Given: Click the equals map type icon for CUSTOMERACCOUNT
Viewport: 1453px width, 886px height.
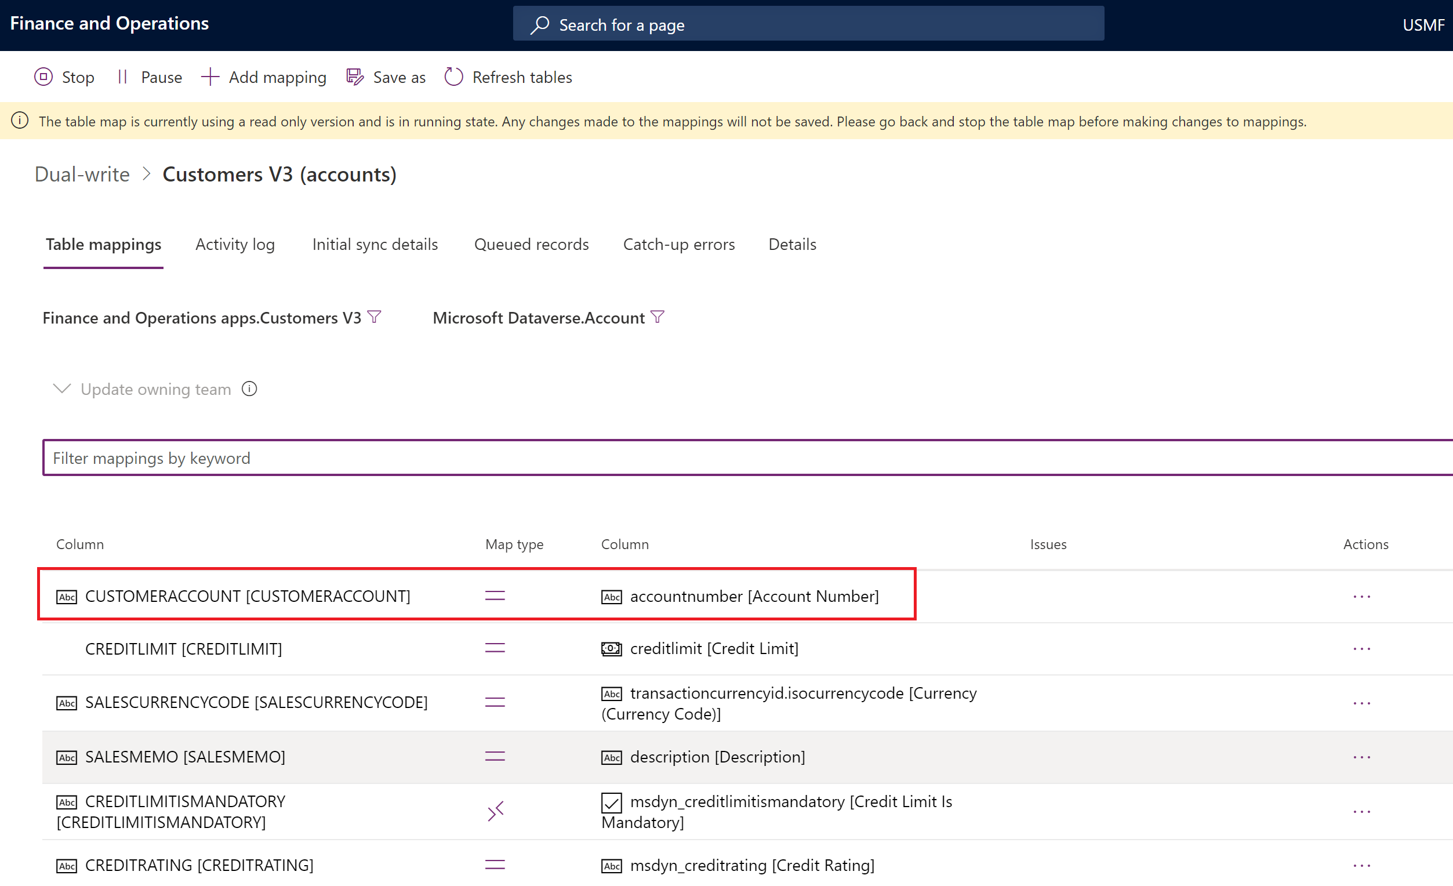Looking at the screenshot, I should click(x=495, y=597).
